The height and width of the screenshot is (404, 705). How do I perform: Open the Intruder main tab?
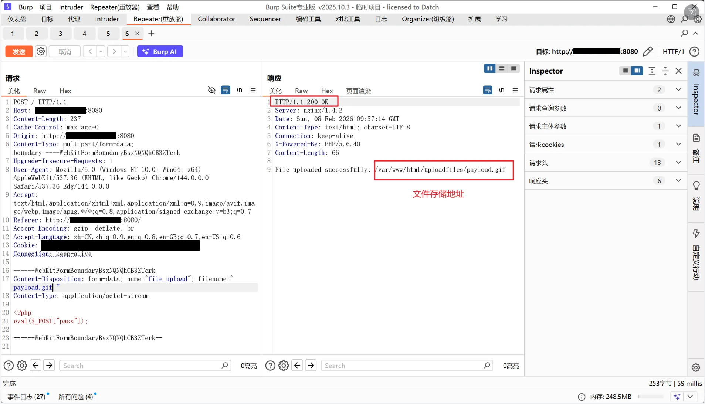click(107, 19)
